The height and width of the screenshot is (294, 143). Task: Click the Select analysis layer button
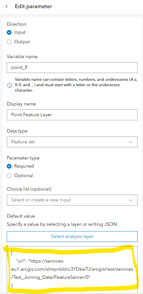(72, 237)
